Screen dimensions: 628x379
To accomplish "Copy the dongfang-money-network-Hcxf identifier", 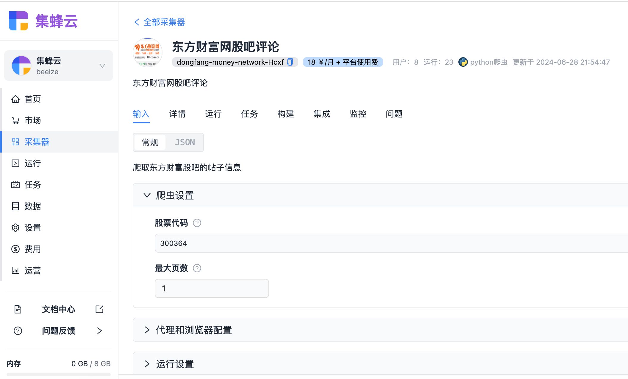I will point(290,62).
